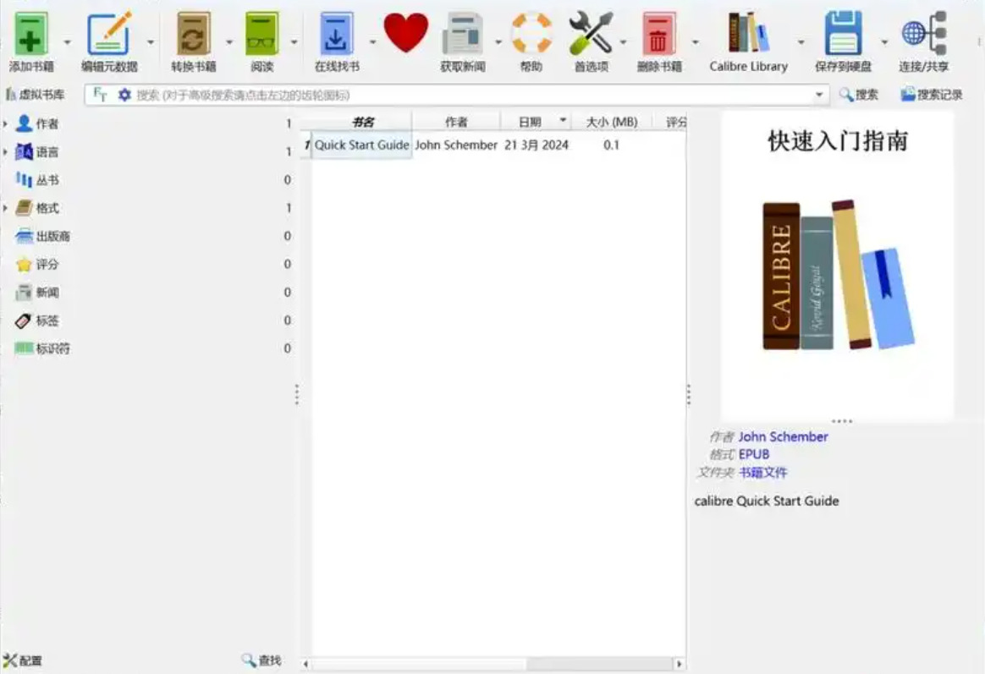Sort by the Title (书名) column header
Viewport: 985px width, 674px height.
[x=362, y=122]
